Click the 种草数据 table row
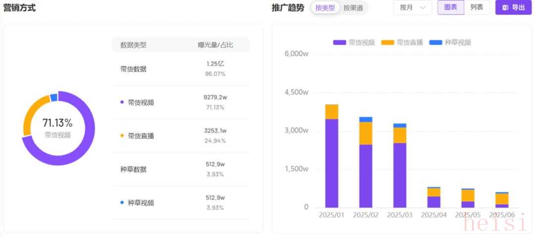535x237 pixels. click(180, 169)
